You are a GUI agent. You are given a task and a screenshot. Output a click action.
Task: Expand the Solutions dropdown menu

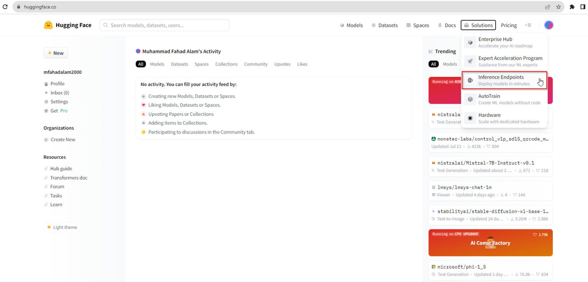click(x=478, y=25)
